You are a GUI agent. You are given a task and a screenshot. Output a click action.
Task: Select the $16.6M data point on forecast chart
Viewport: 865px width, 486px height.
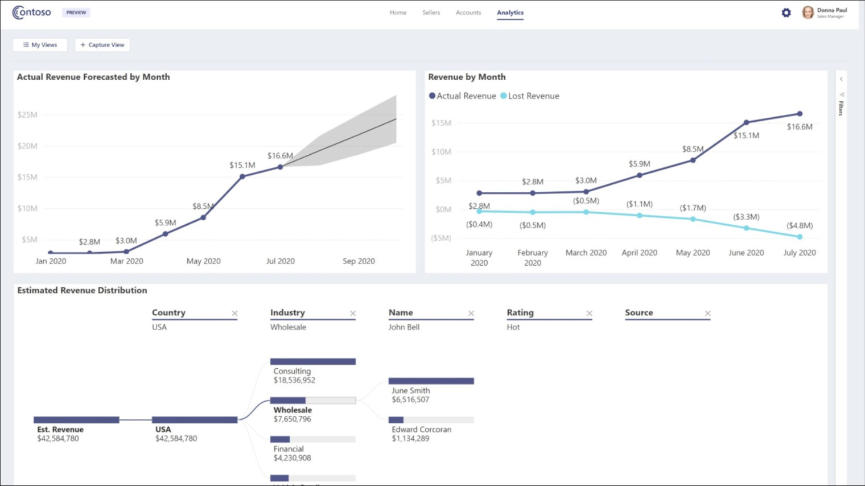click(279, 167)
